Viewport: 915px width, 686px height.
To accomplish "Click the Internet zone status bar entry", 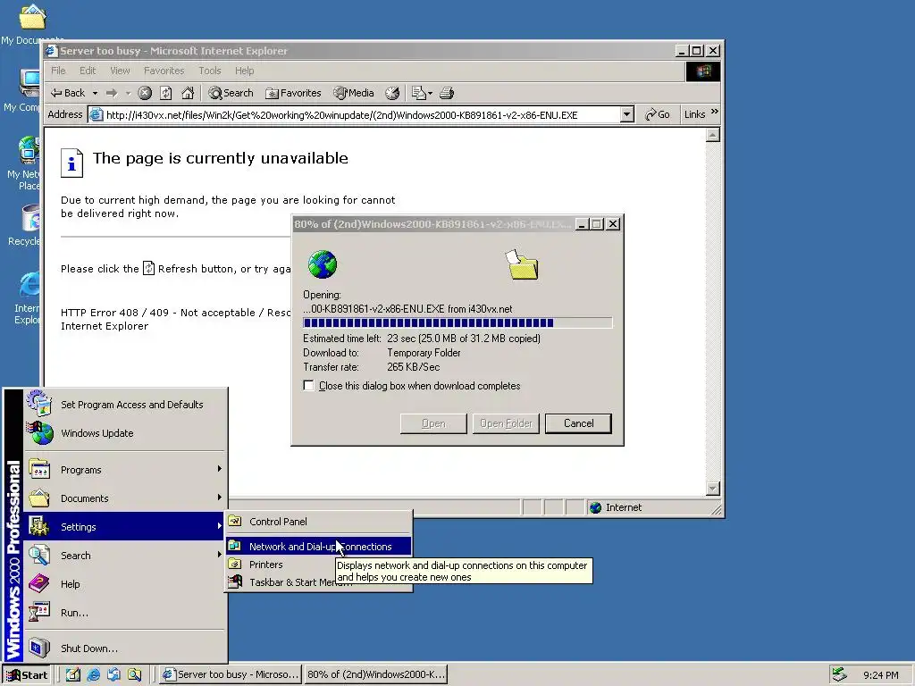I will [x=616, y=507].
